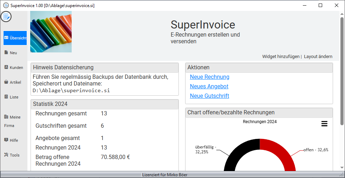Open the chart hamburger menu
Viewport: 345px width, 178px height.
coord(324,124)
